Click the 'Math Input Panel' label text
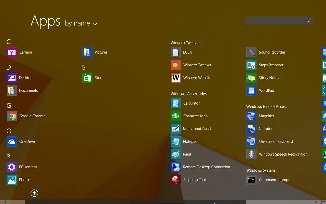Screen dimensions: 326x204 click(197, 129)
